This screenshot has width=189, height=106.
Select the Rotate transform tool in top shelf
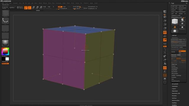point(41,8)
